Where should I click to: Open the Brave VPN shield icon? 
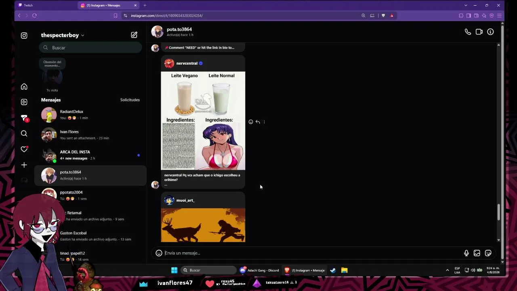[x=492, y=15]
